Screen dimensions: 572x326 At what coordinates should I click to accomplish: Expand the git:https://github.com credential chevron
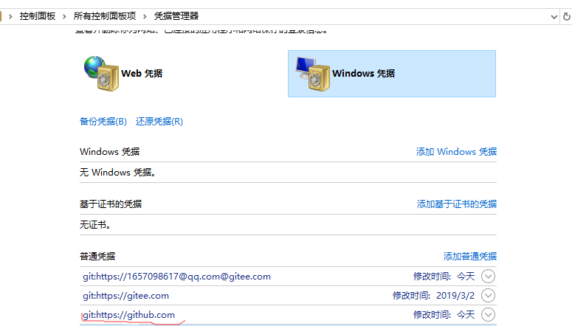(x=488, y=315)
